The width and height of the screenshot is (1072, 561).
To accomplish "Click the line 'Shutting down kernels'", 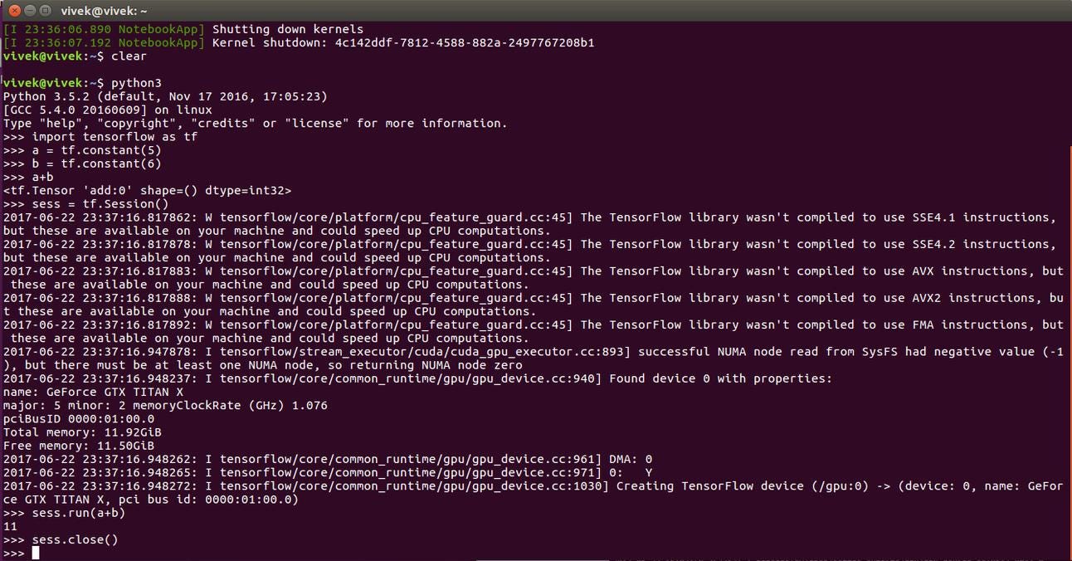I will click(x=183, y=29).
